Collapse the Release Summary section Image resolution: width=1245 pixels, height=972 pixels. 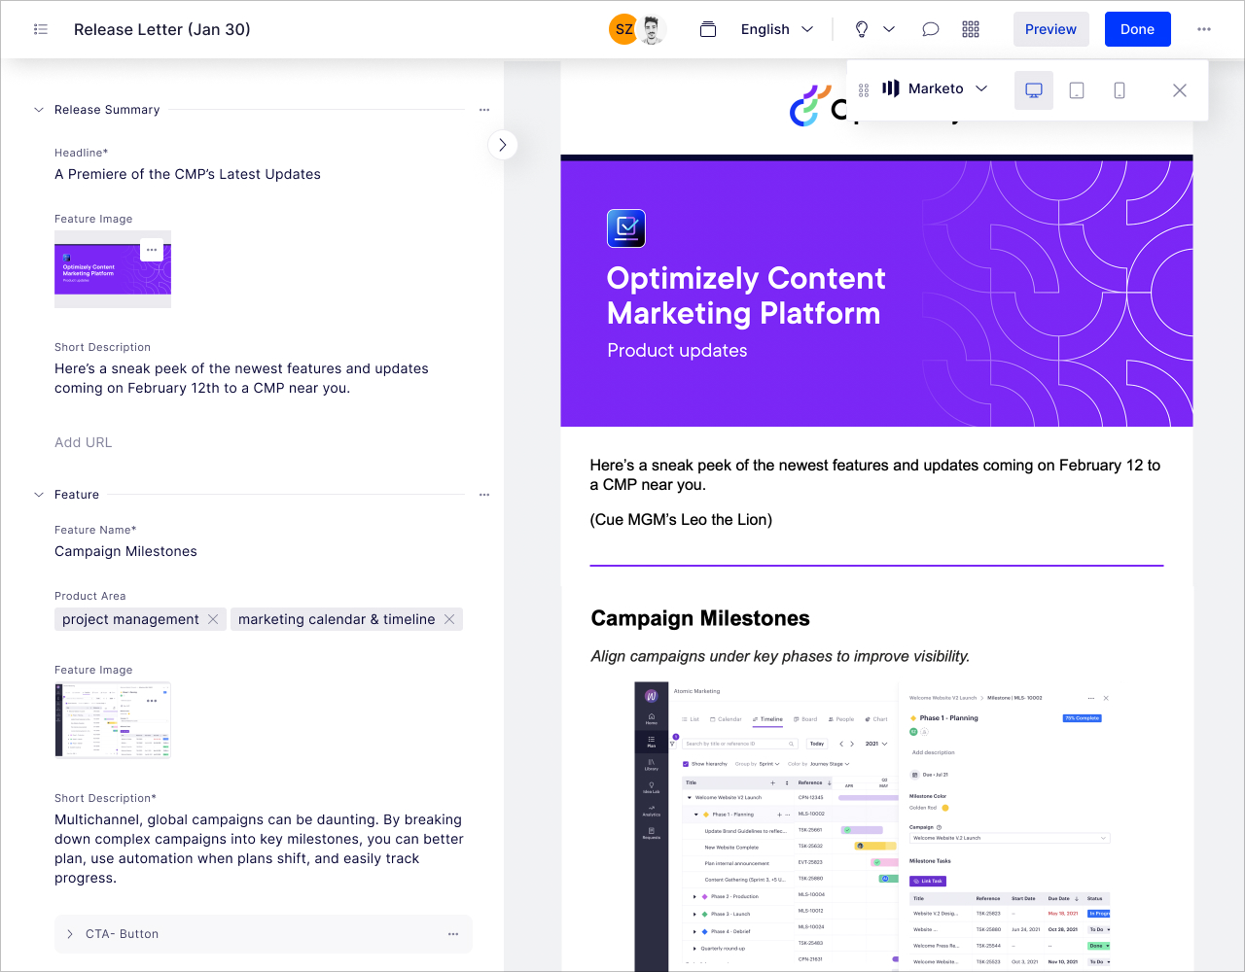pos(38,110)
